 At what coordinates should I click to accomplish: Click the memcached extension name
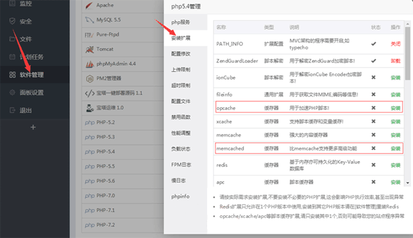pos(230,149)
